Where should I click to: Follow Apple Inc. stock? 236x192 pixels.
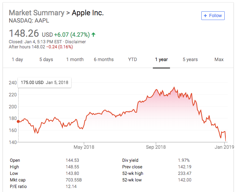(213, 16)
